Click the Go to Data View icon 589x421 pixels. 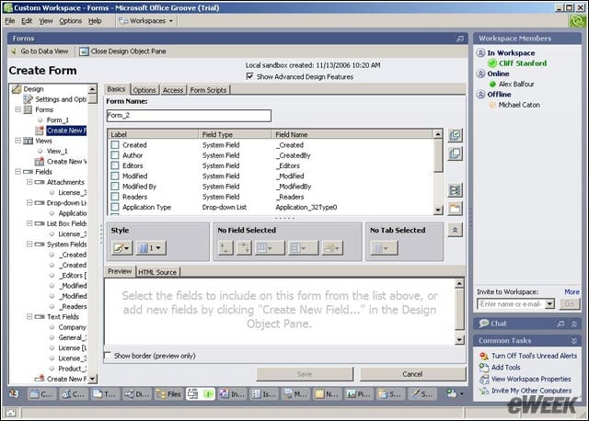click(x=14, y=51)
